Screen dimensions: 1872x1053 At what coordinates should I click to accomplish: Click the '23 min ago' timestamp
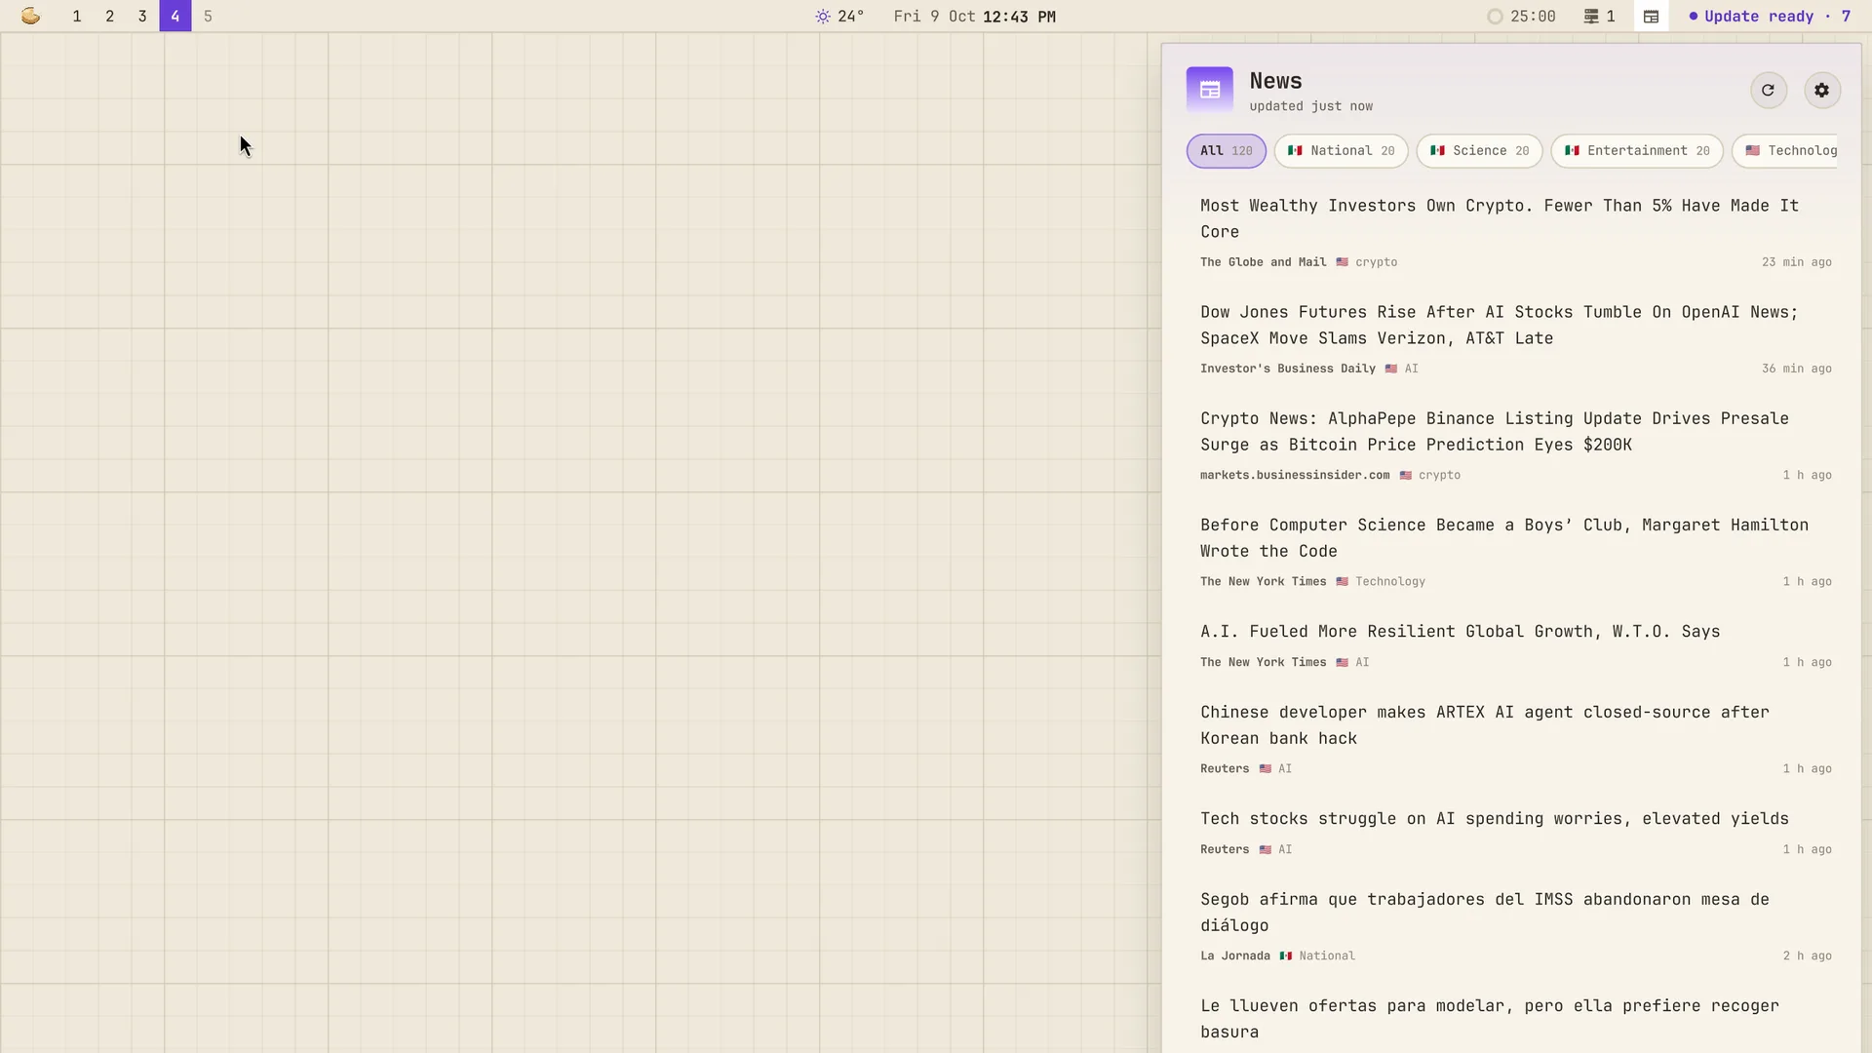[1796, 262]
